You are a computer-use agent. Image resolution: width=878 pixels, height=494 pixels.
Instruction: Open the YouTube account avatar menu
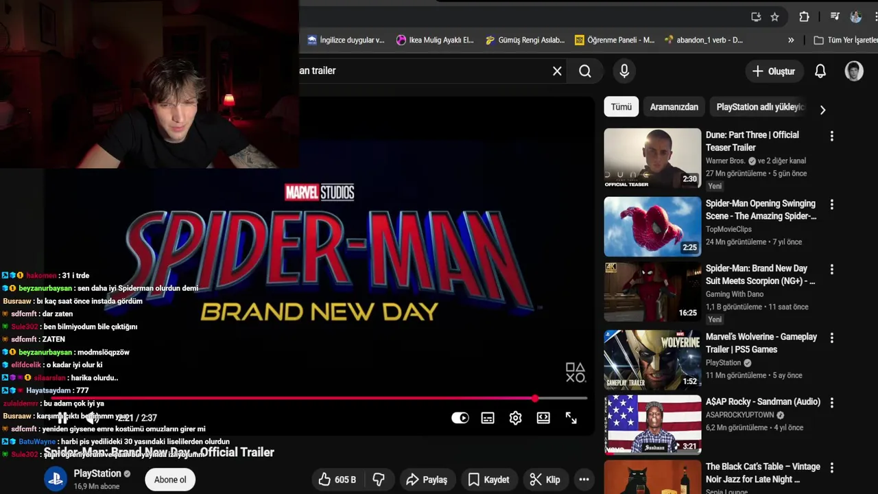click(854, 71)
